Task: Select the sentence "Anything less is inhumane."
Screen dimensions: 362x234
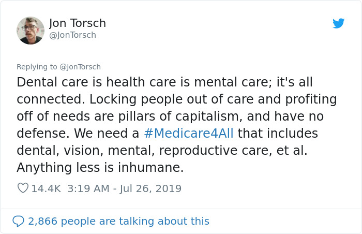Action: click(100, 168)
